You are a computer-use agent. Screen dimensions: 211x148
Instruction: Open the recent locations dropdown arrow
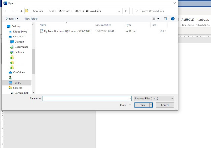(x=17, y=11)
